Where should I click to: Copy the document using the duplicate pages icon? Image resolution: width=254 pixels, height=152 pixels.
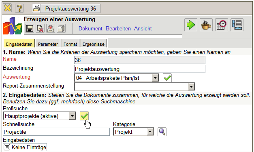click(x=61, y=28)
